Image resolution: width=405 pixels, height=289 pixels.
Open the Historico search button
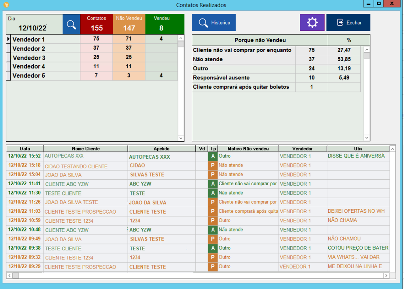coord(214,23)
